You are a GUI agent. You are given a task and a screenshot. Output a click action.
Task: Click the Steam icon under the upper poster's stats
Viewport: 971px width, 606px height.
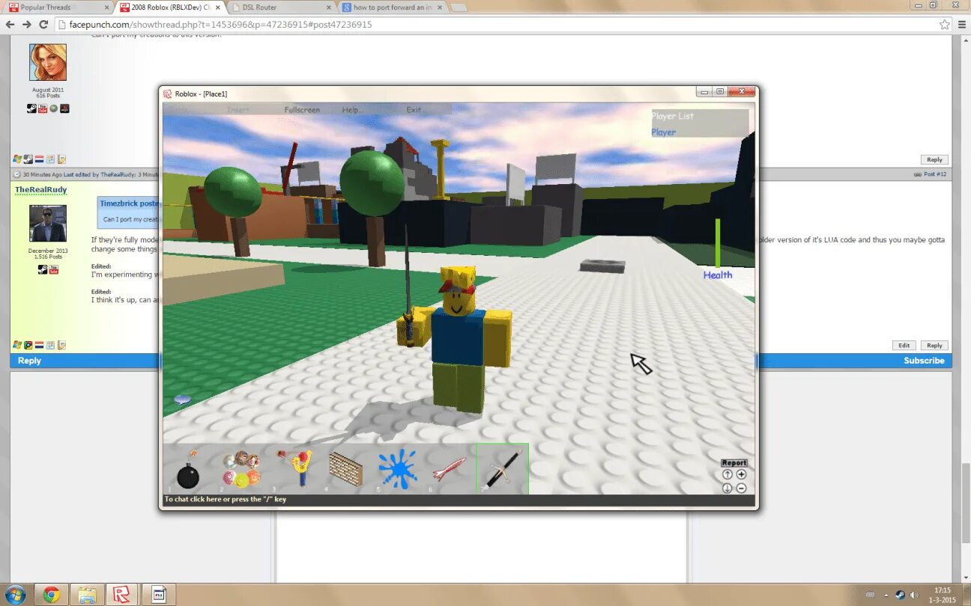click(31, 108)
